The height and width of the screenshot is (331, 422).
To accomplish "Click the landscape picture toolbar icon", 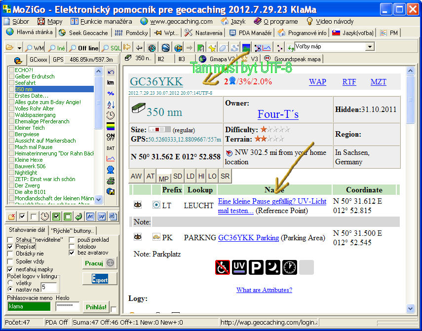I will tap(246, 47).
